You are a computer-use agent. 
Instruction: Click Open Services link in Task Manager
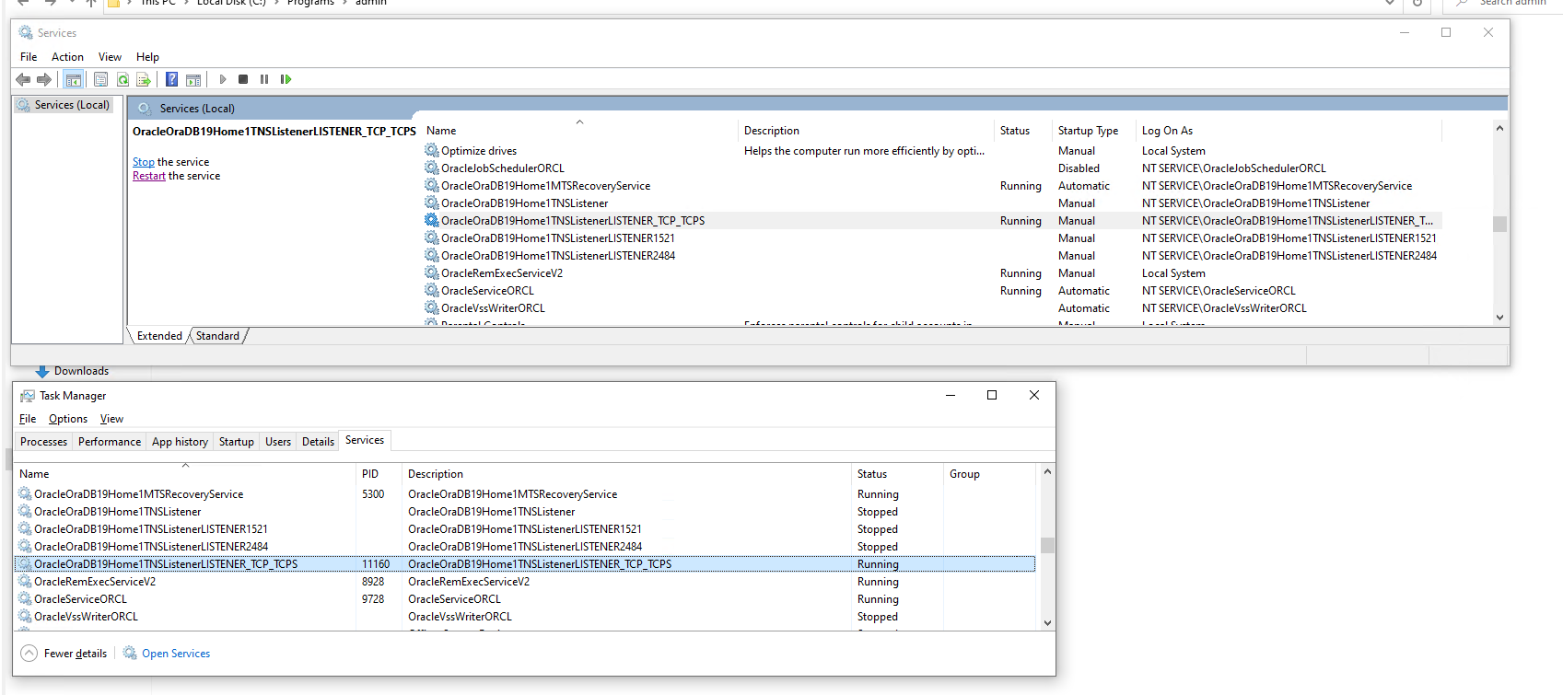click(x=176, y=654)
